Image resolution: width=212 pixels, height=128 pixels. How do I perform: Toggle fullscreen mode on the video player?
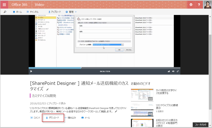[178, 71]
